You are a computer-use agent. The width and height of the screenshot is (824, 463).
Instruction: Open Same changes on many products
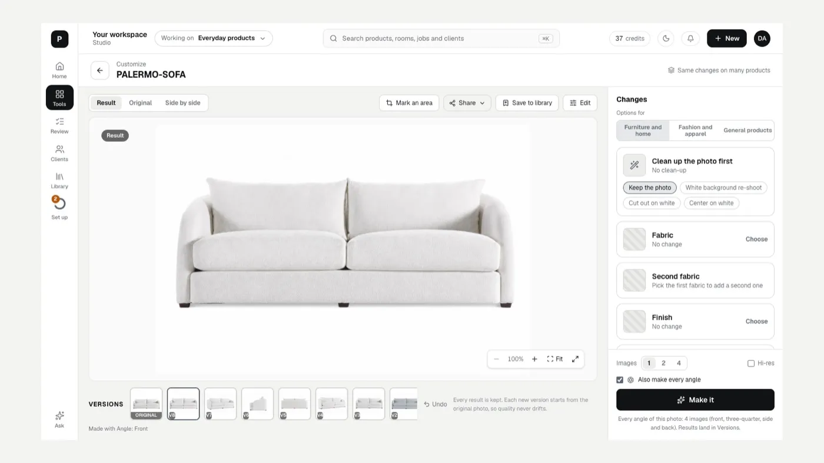719,70
